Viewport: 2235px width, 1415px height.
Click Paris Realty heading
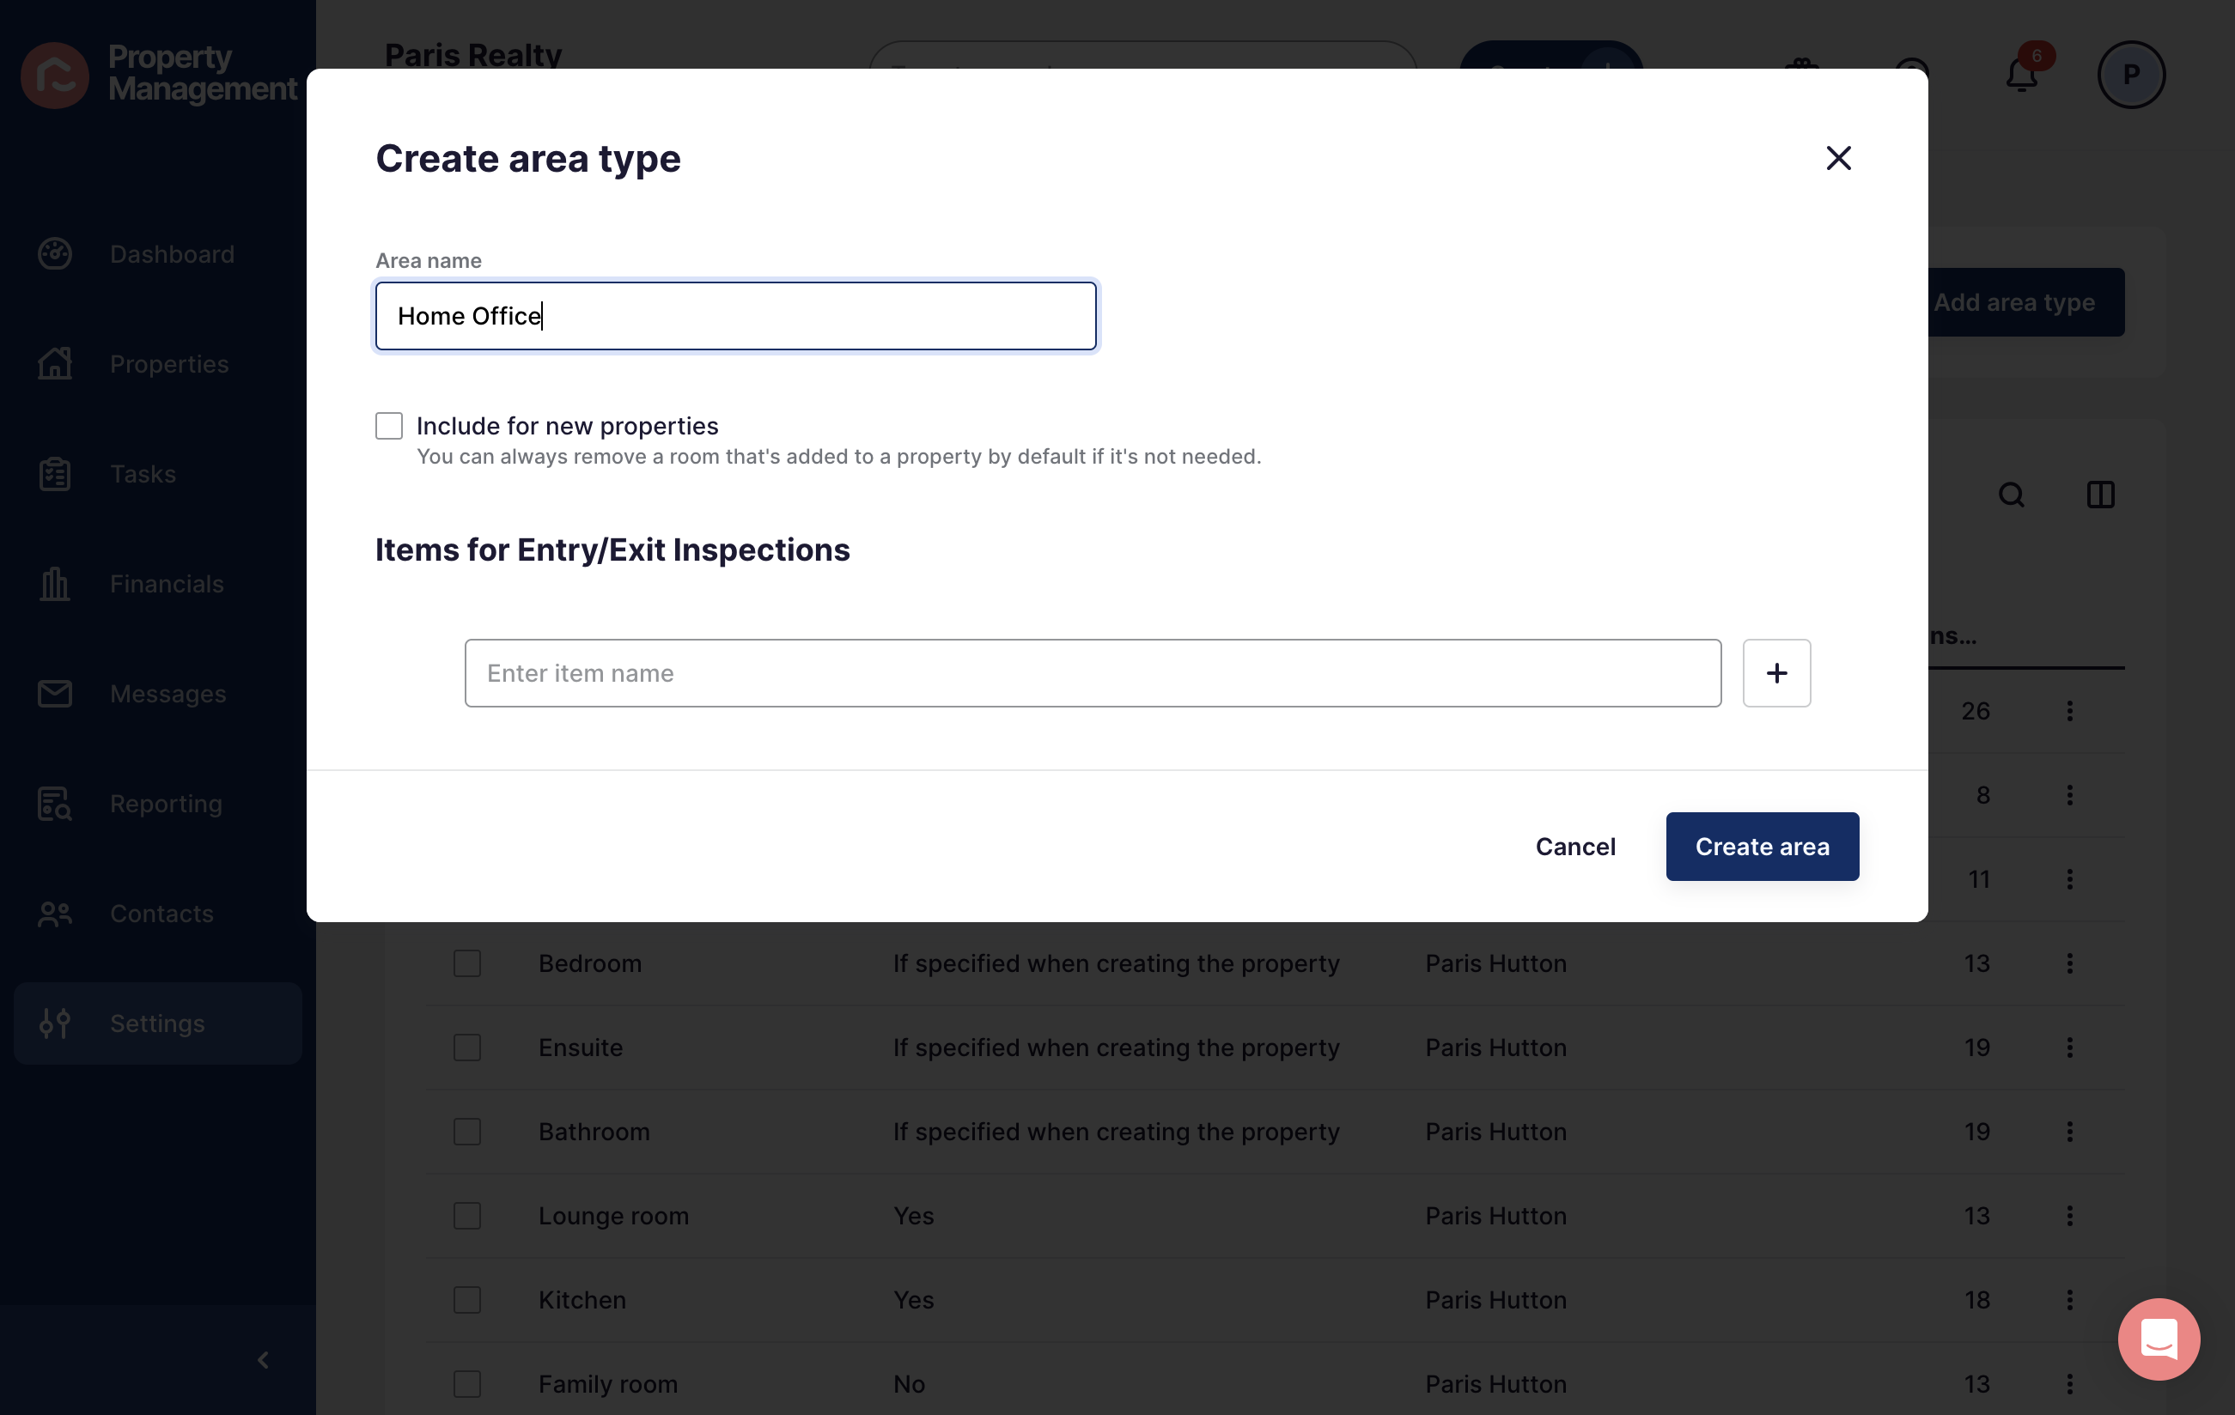coord(472,54)
